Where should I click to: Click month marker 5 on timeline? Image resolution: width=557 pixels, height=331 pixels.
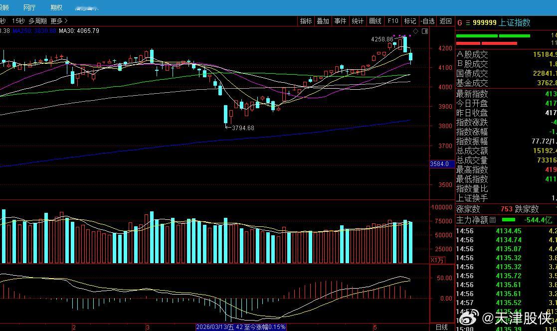point(375,327)
